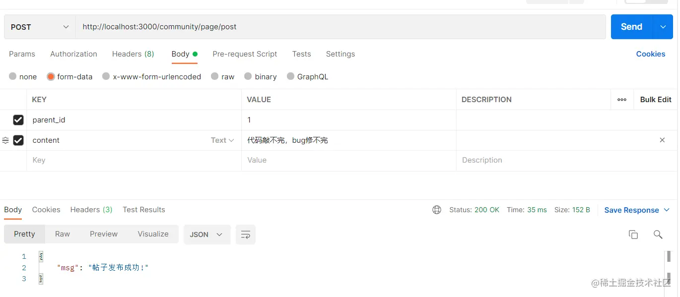Delete the content row with X icon
The width and height of the screenshot is (680, 297).
pos(662,140)
